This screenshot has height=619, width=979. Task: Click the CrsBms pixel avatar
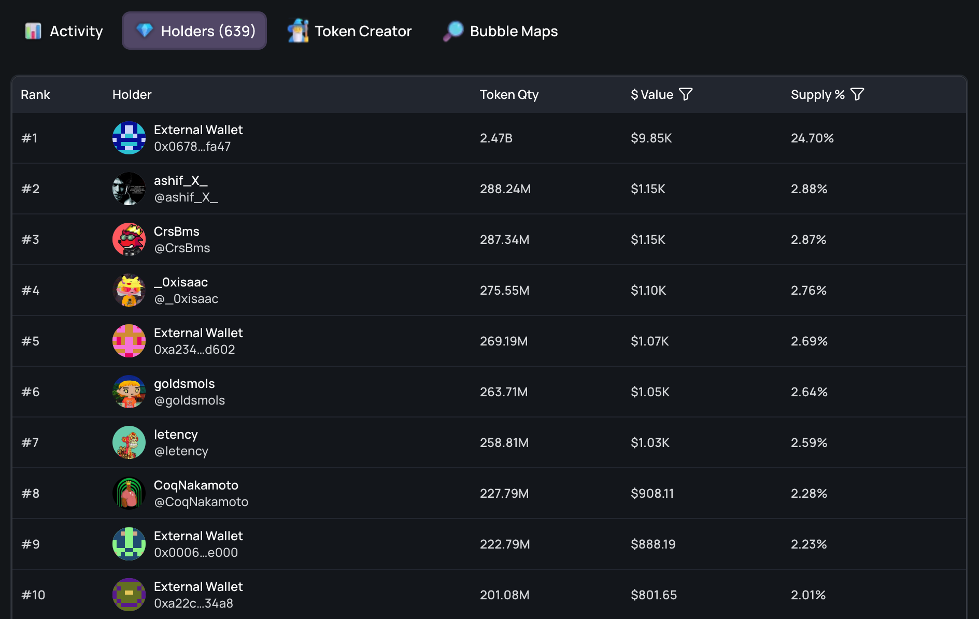[x=129, y=239]
